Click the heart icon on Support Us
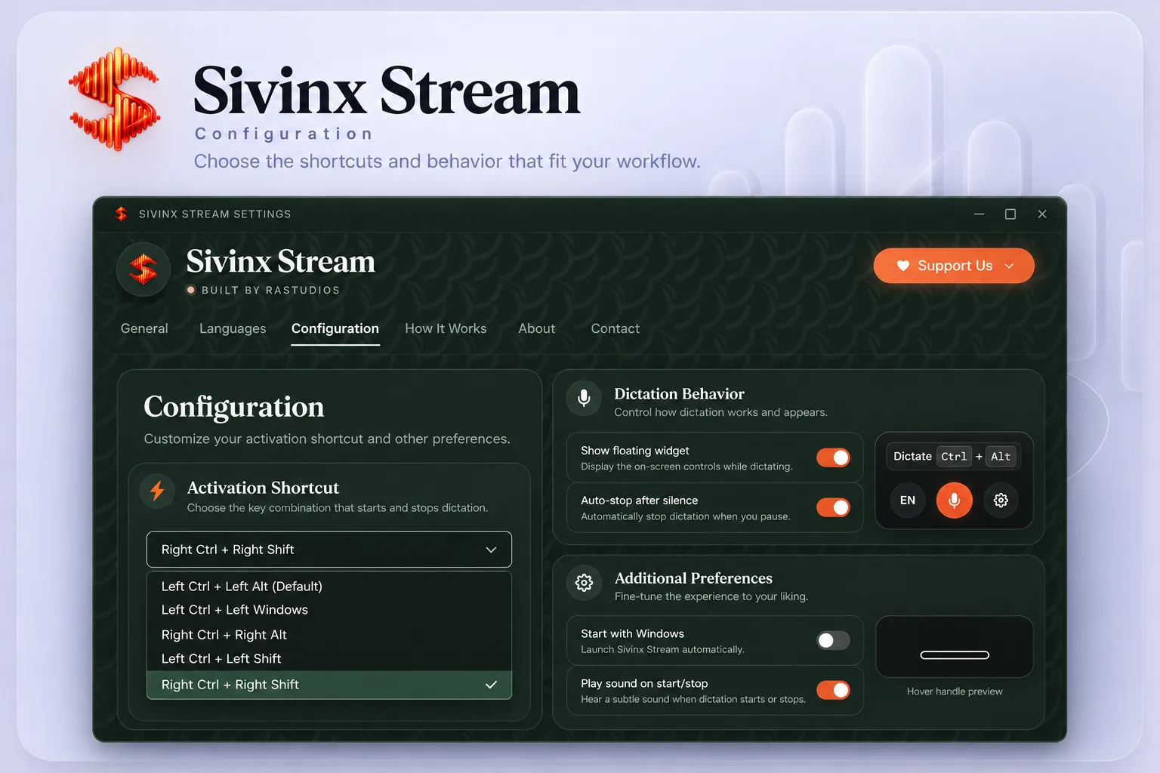 tap(902, 266)
